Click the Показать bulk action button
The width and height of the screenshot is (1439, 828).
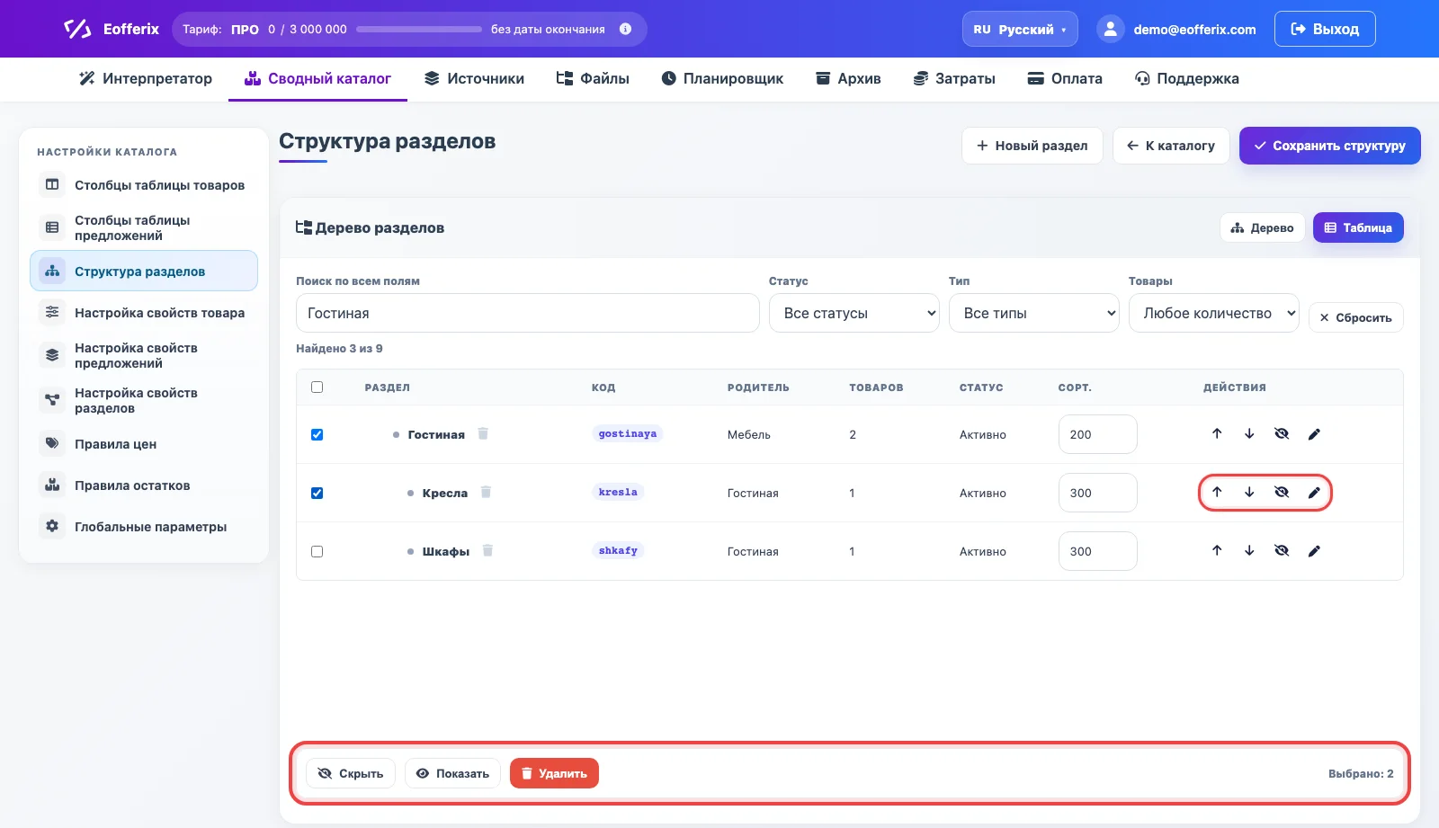click(452, 773)
